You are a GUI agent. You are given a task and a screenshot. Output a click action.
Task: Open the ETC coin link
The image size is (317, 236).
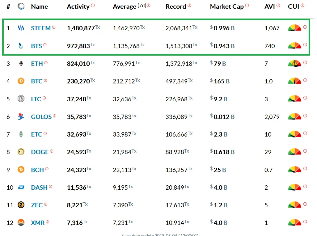pos(36,134)
